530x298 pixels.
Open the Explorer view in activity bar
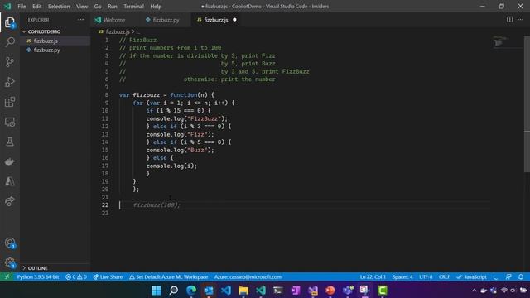pos(10,22)
